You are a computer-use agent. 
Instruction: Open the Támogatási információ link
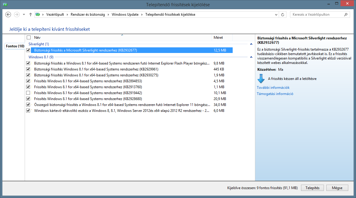pyautogui.click(x=275, y=94)
